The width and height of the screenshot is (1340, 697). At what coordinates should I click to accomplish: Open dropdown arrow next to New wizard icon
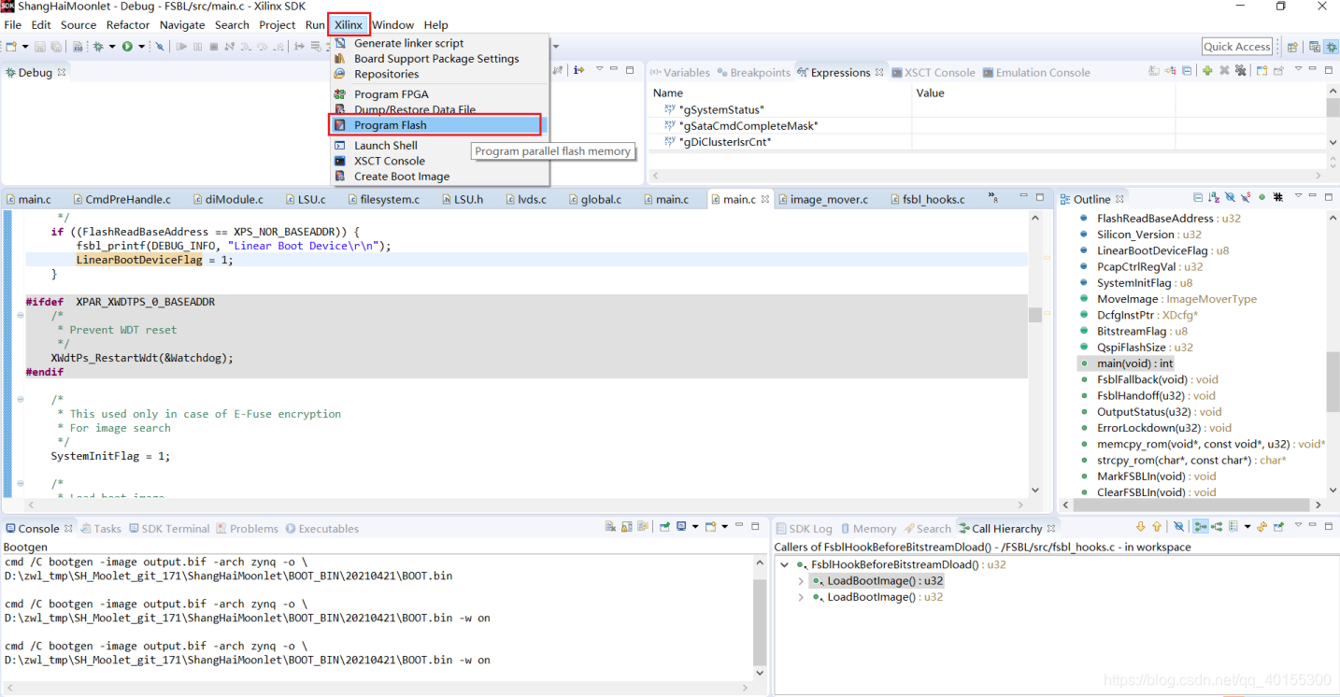[25, 47]
